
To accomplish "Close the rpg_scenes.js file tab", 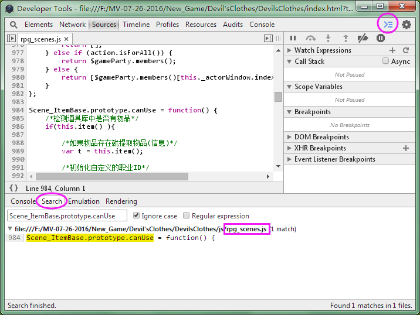I will coord(66,39).
